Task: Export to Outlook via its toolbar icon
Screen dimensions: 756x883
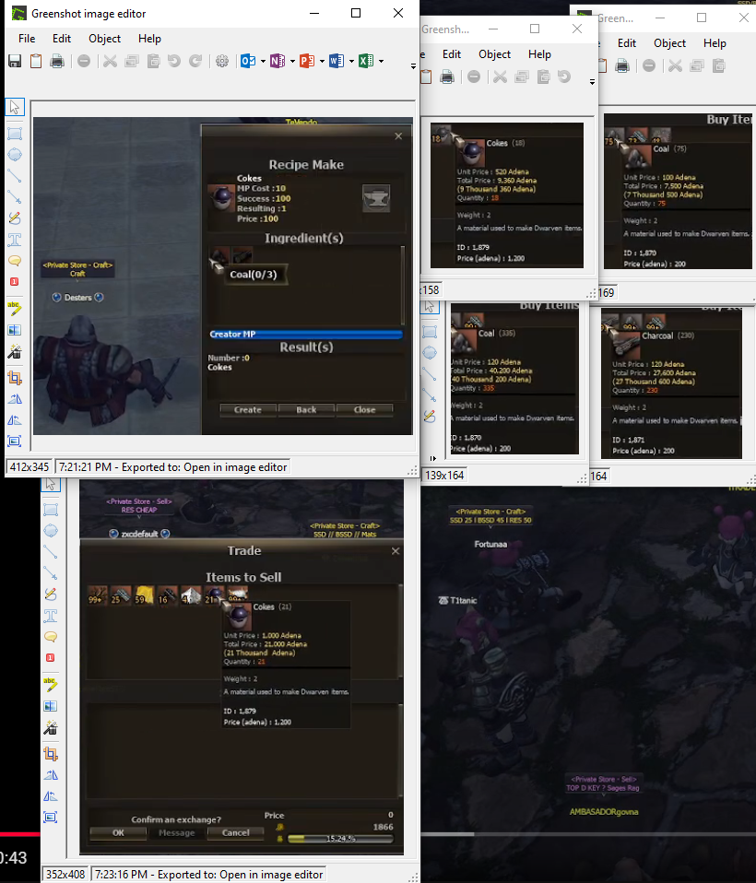Action: pos(248,61)
